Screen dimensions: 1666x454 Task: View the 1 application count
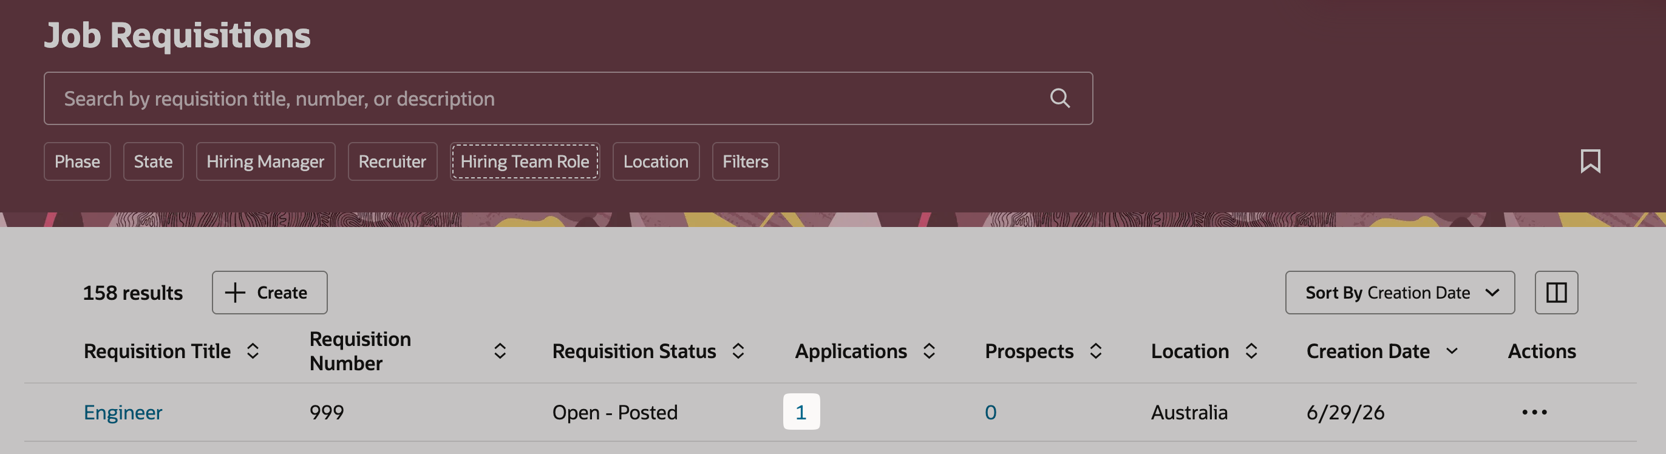801,412
